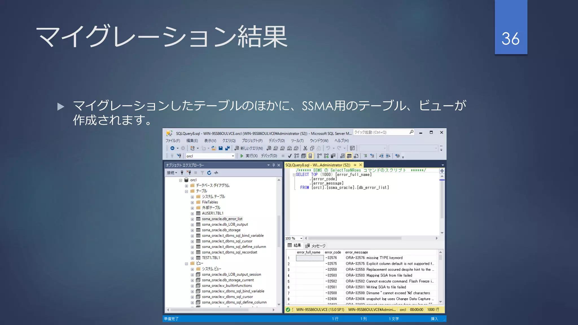Image resolution: width=578 pixels, height=325 pixels.
Task: Open the 100 % zoom dropdown
Action: 301,238
